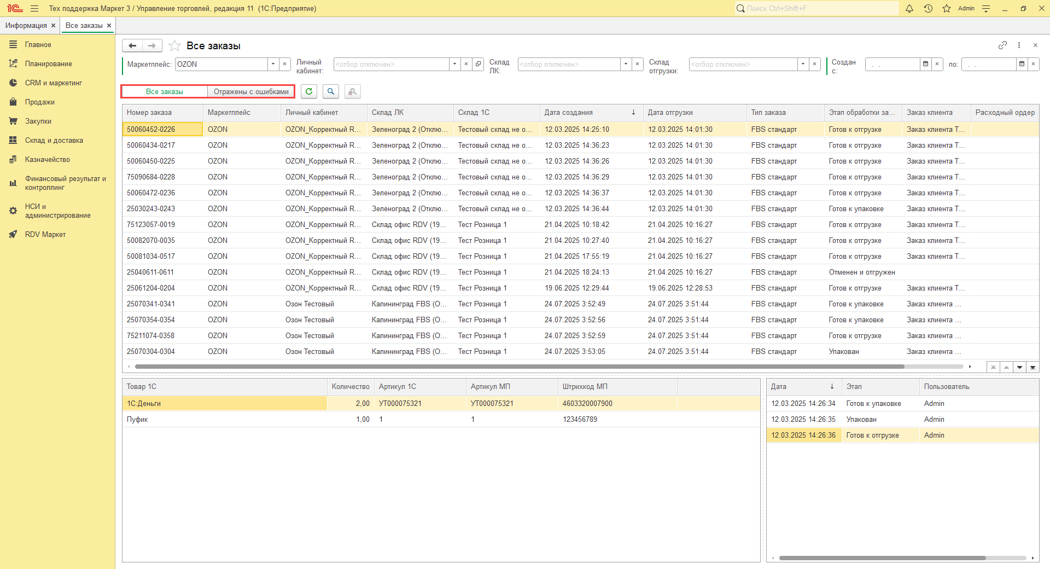The image size is (1050, 569).
Task: Switch to Отражены с ошибками filter
Action: pyautogui.click(x=251, y=91)
